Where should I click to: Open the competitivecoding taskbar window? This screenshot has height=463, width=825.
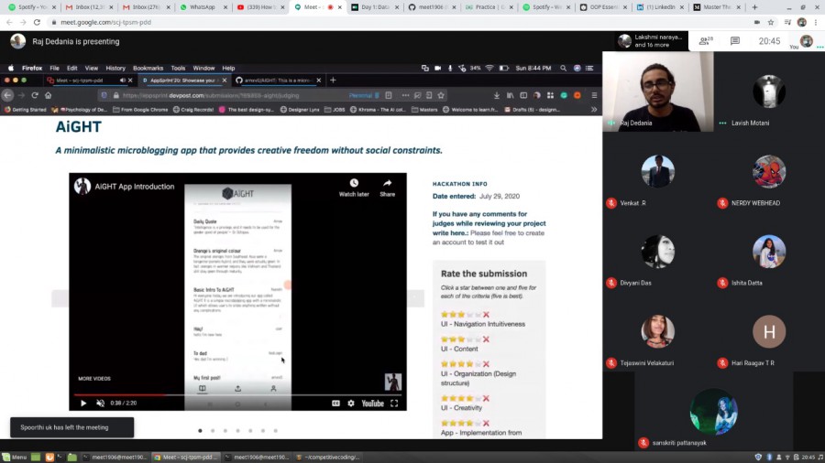(x=328, y=457)
